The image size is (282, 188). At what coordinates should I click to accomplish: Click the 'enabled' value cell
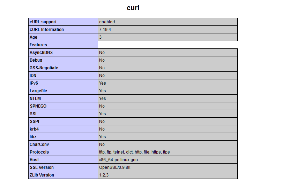168,22
